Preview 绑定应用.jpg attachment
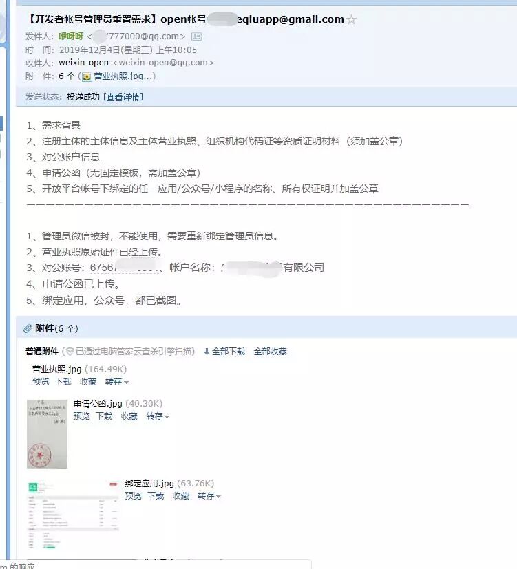The image size is (517, 569). click(x=133, y=495)
